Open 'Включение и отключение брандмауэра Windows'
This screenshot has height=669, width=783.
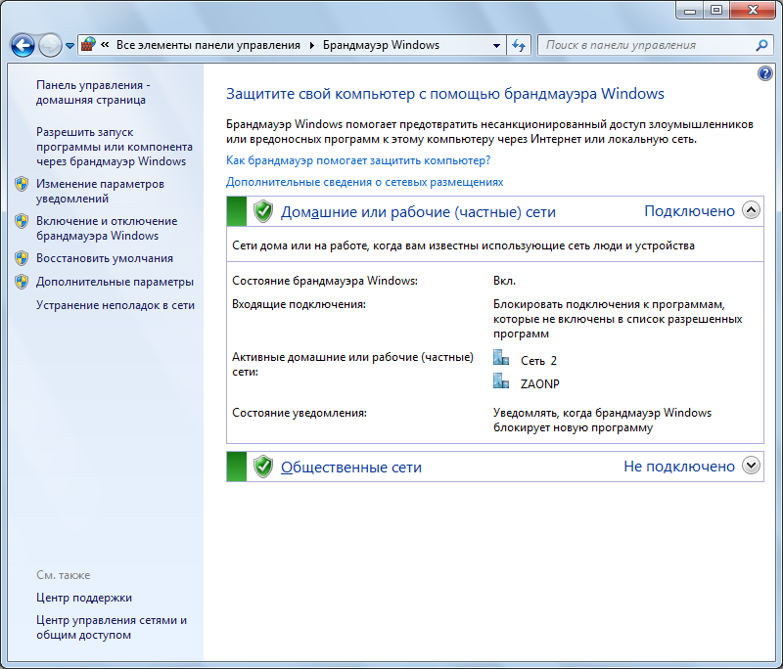point(107,228)
